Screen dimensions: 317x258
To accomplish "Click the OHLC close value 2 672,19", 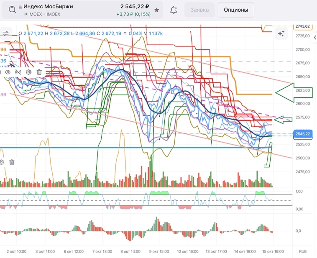I will tap(111, 33).
